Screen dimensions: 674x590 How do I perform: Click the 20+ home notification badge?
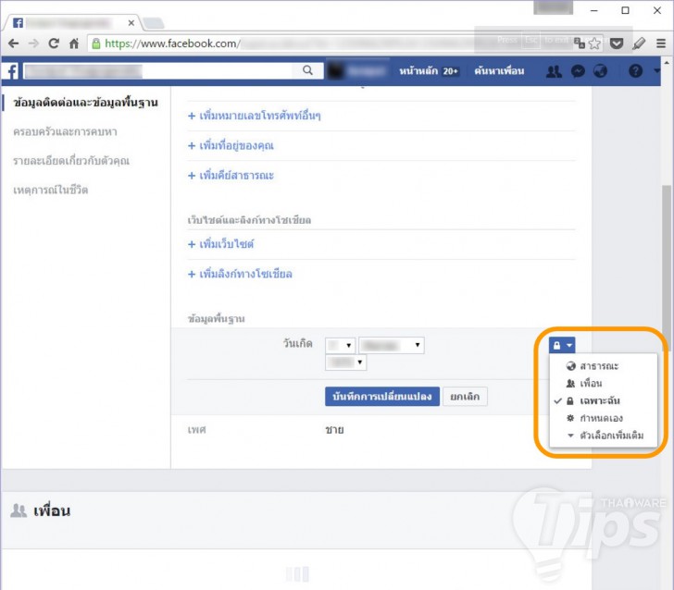[451, 71]
